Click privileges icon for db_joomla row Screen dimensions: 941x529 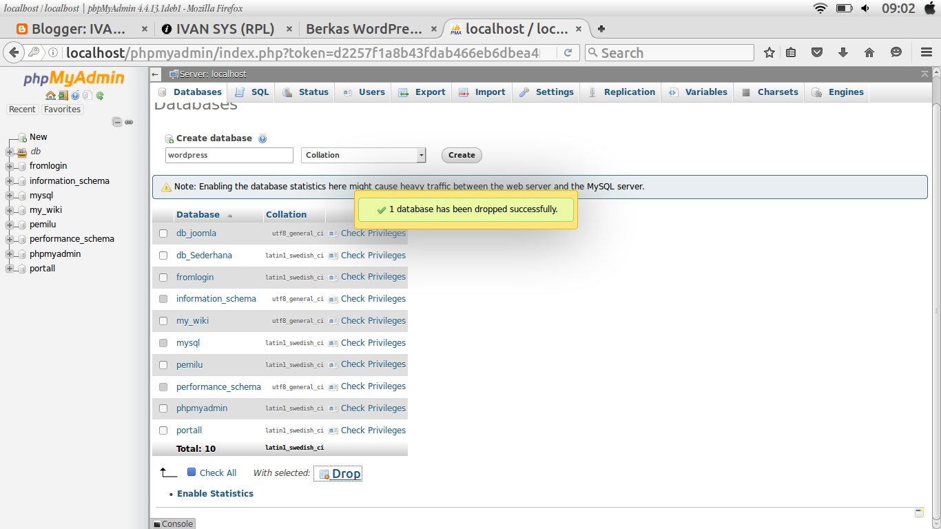333,234
